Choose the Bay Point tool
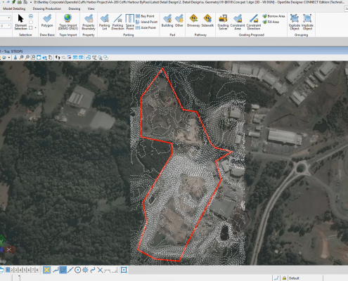 (x=145, y=16)
